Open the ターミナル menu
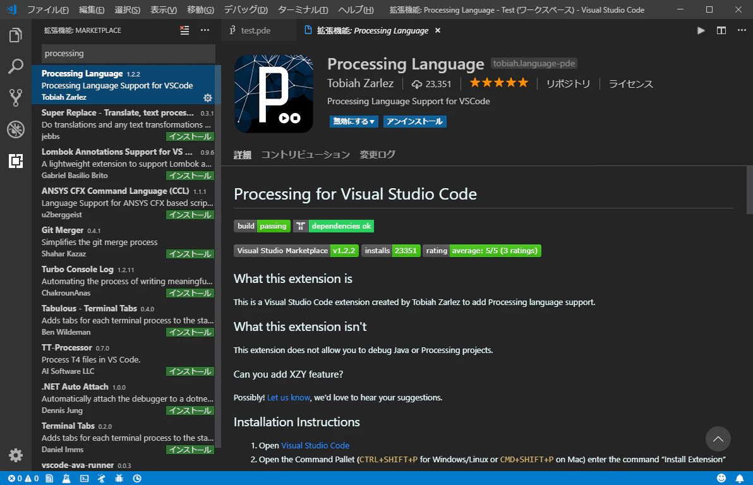The height and width of the screenshot is (485, 753). [303, 9]
